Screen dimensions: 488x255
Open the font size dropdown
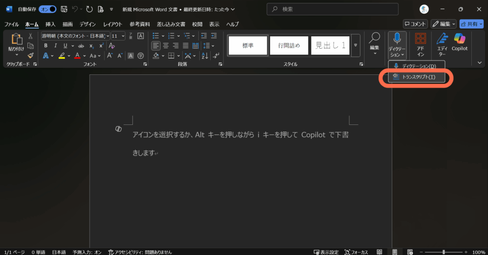pyautogui.click(x=123, y=36)
